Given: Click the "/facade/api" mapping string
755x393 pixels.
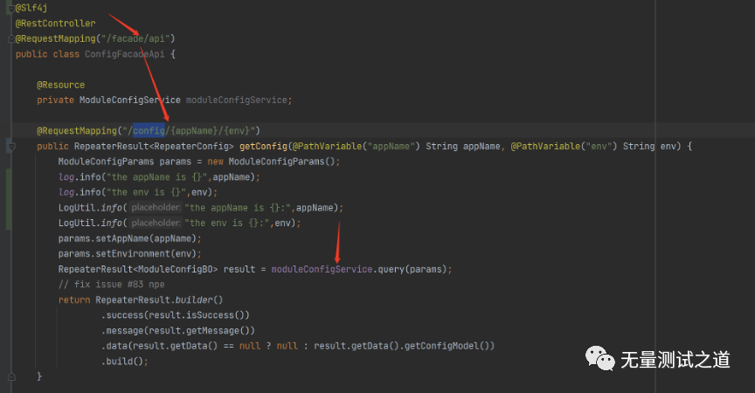Looking at the screenshot, I should (x=135, y=39).
